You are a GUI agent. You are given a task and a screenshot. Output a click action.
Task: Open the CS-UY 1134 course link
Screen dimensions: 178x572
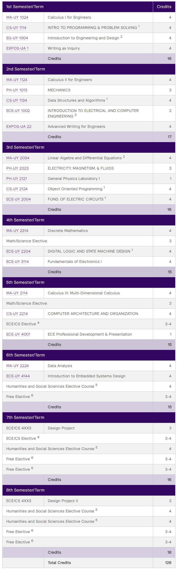click(x=17, y=100)
